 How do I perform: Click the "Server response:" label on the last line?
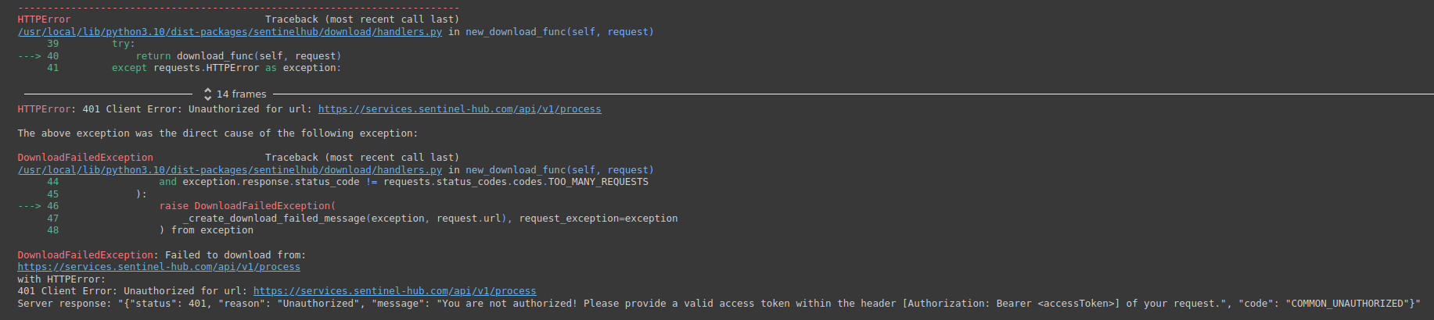tap(64, 304)
